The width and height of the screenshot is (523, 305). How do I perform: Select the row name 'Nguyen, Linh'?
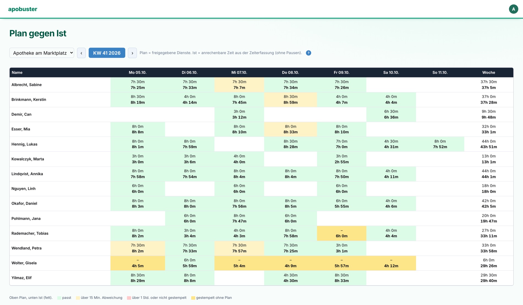click(23, 189)
